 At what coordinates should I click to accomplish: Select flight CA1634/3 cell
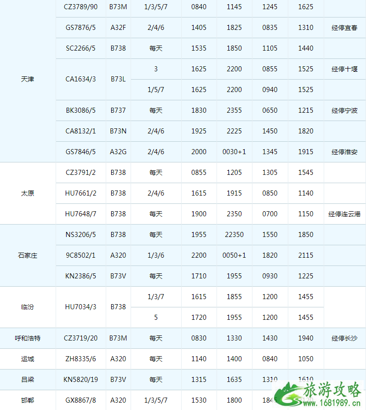tap(80, 79)
